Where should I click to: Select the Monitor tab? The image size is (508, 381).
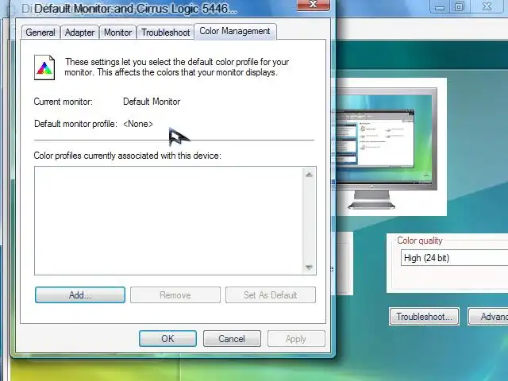point(117,33)
